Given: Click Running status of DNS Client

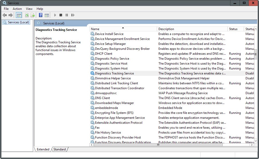Looking at the screenshot, I should (x=235, y=98).
